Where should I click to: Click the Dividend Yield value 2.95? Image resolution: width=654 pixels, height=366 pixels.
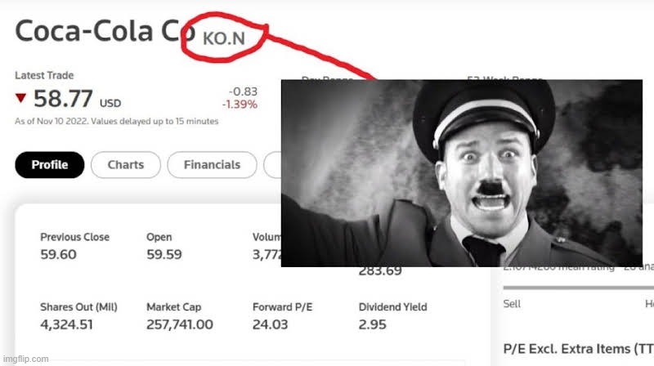point(373,324)
